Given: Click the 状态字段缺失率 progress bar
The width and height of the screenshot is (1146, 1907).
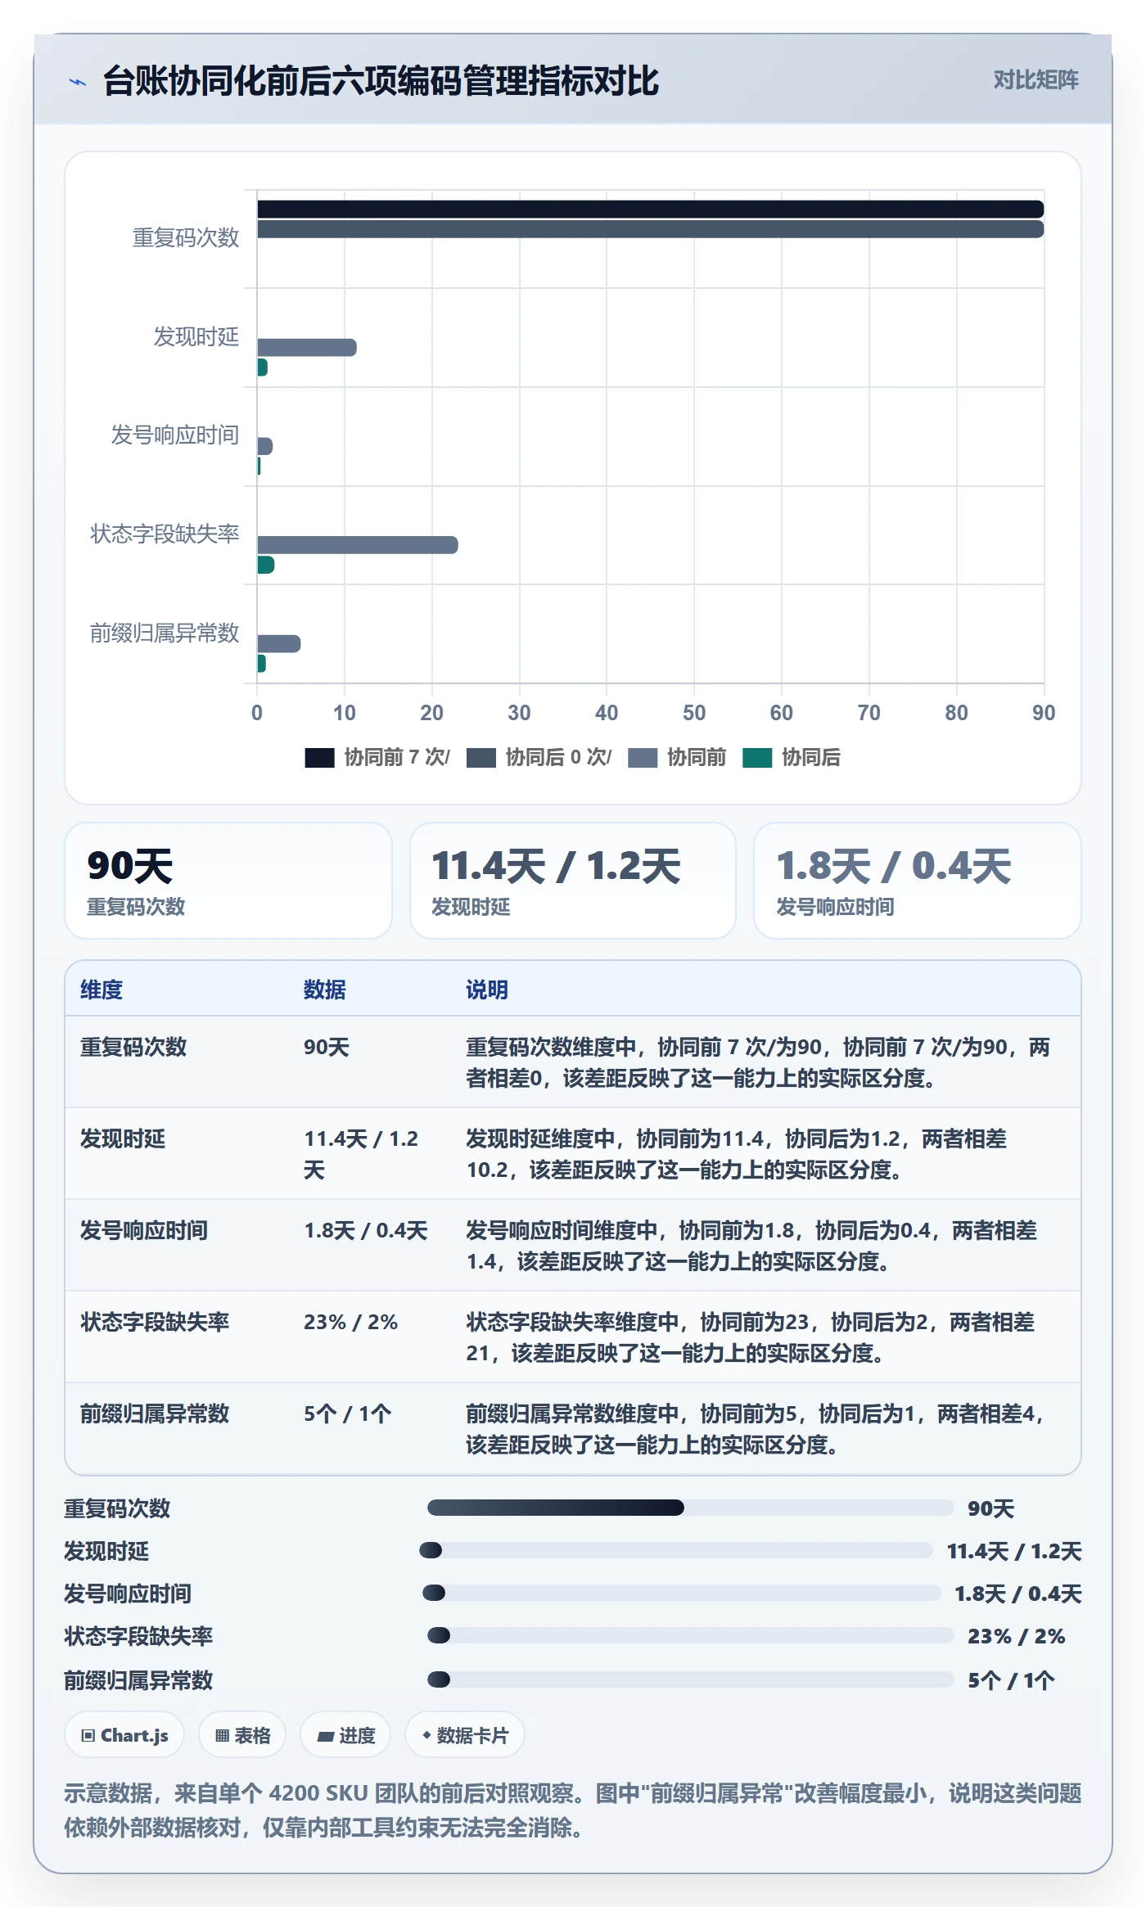Looking at the screenshot, I should 691,1635.
